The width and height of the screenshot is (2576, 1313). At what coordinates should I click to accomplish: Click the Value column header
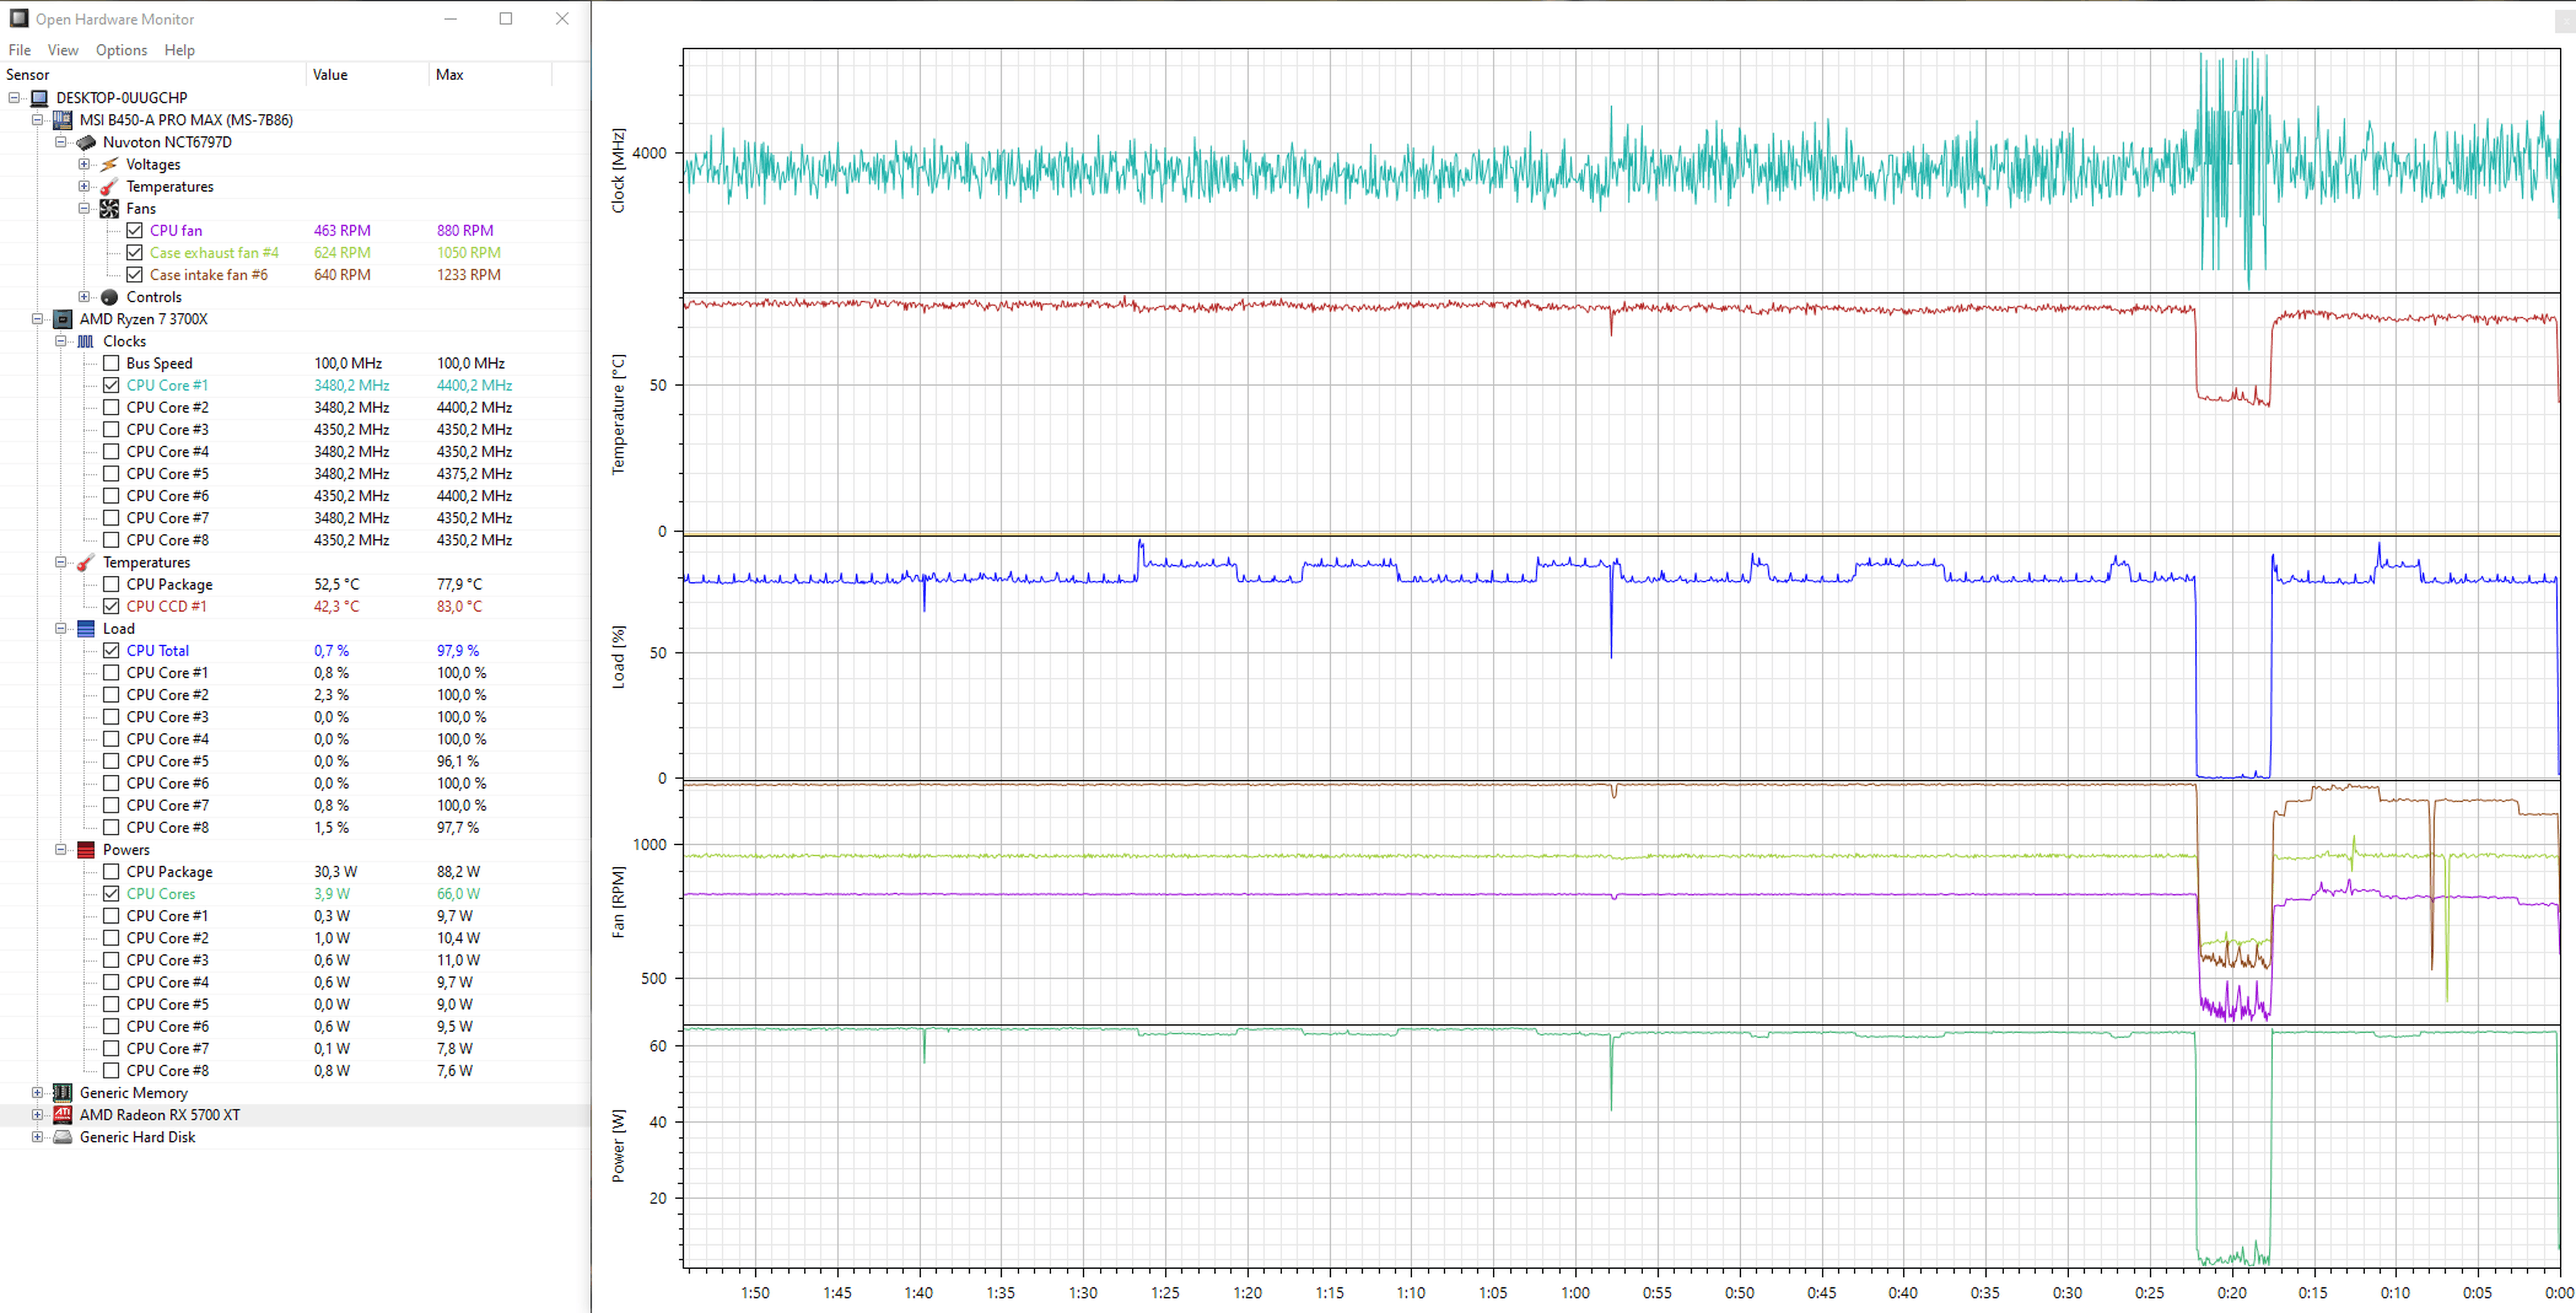click(x=330, y=75)
